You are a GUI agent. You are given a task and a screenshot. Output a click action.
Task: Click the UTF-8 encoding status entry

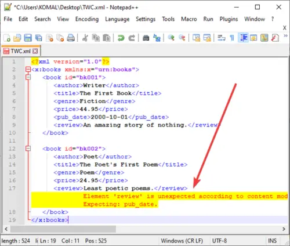click(219, 241)
